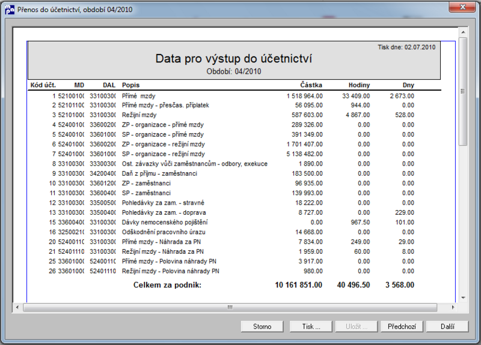481x345 pixels.
Task: Click the 'Tisk dne: 02.07.2010' date text
Action: tap(406, 47)
